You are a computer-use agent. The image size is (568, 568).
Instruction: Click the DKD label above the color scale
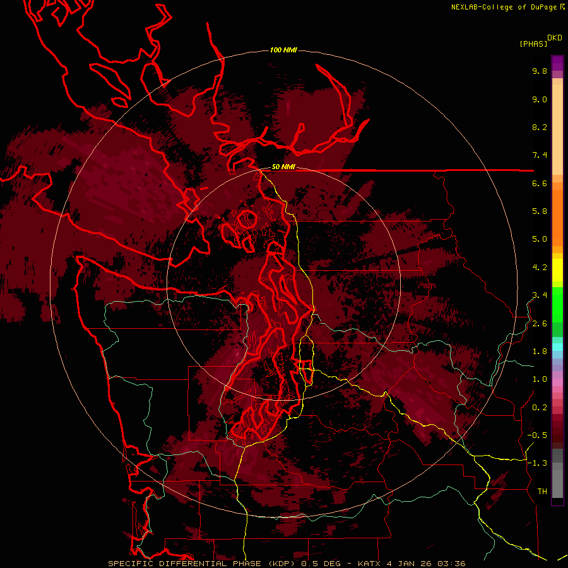pos(555,38)
